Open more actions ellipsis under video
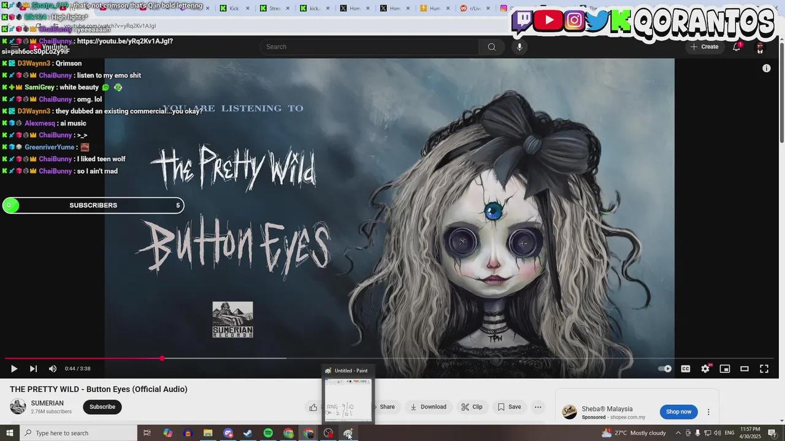785x441 pixels. (x=538, y=407)
